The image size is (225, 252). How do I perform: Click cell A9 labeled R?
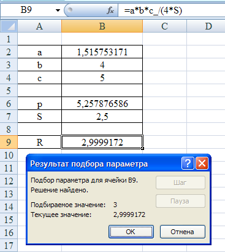click(x=39, y=142)
